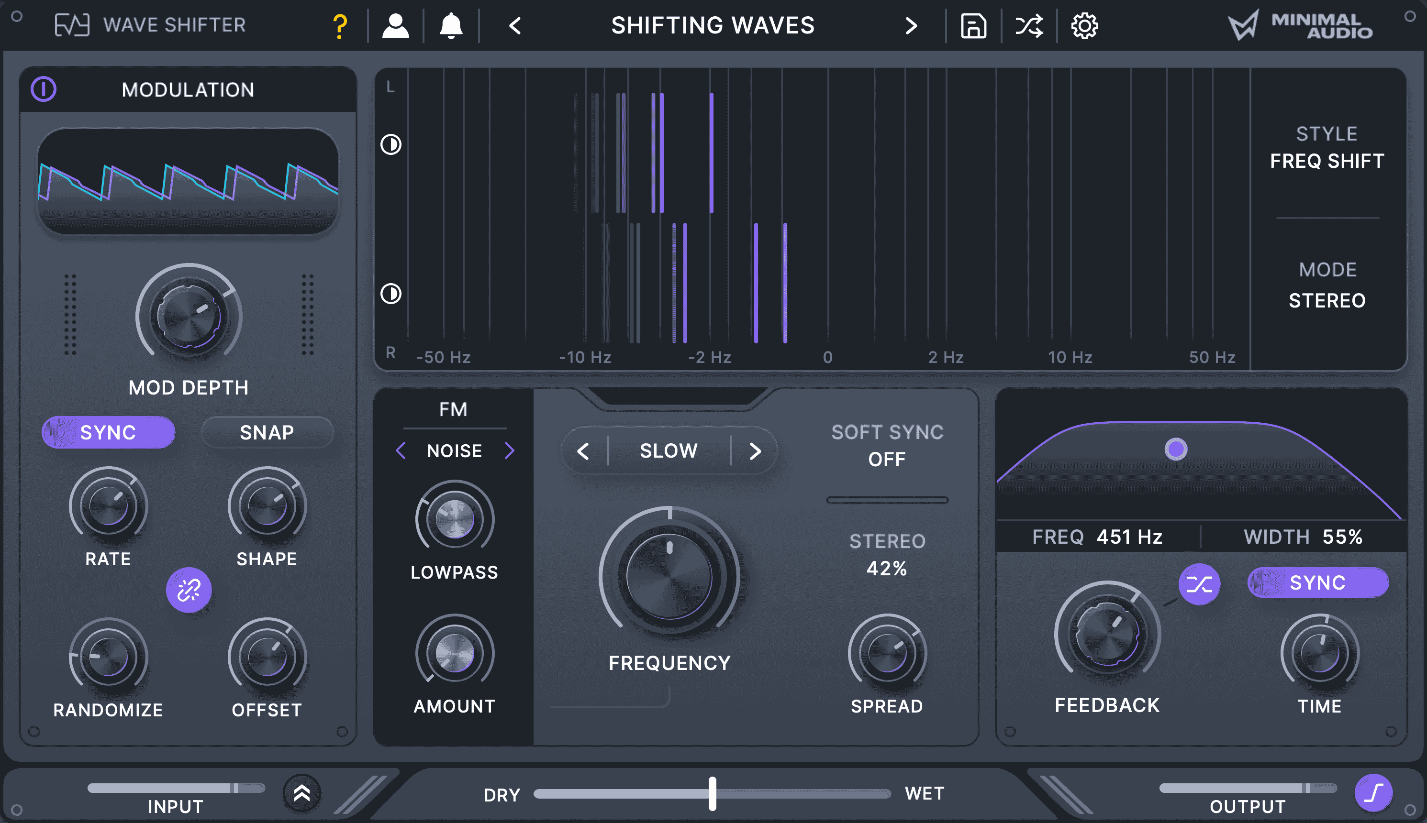This screenshot has height=823, width=1427.
Task: Turn Soft Sync on
Action: pos(887,460)
